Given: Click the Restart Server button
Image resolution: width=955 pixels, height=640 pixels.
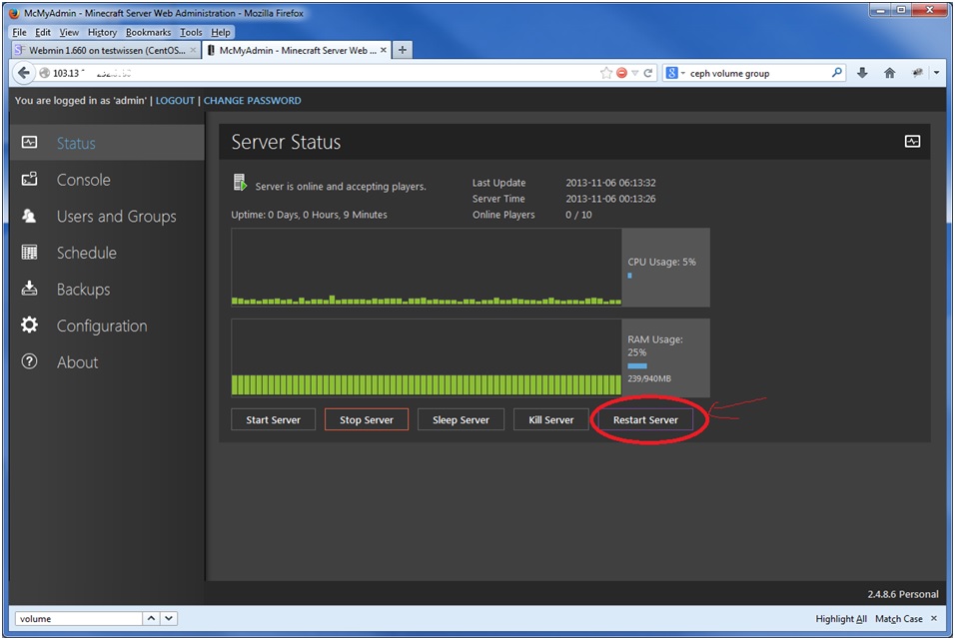Looking at the screenshot, I should pyautogui.click(x=645, y=419).
